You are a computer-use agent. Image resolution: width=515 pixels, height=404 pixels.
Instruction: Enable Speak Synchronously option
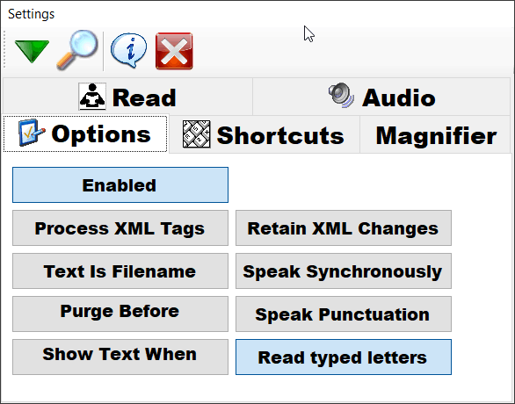pos(344,271)
